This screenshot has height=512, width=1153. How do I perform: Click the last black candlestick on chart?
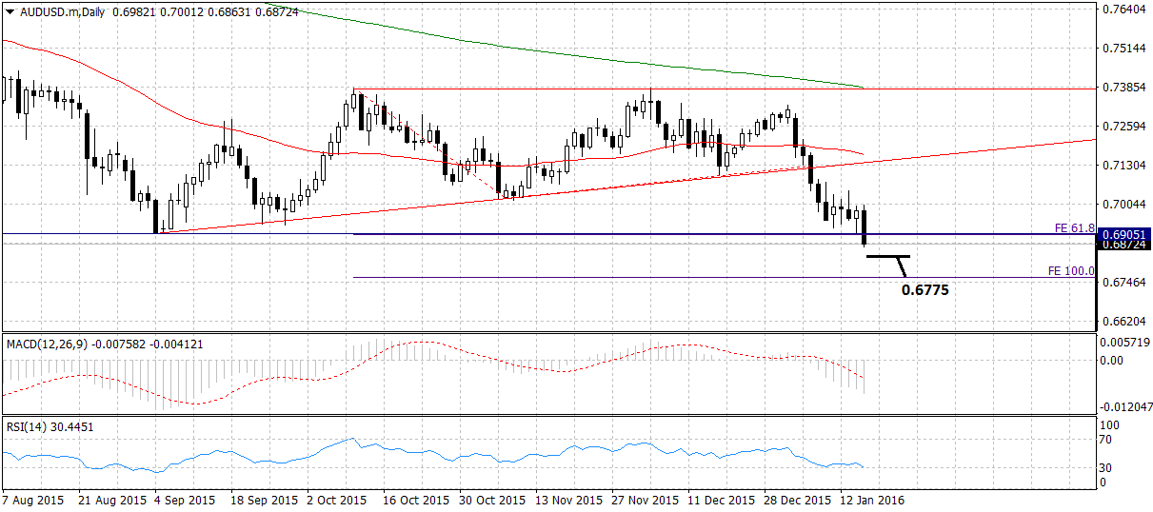click(x=865, y=227)
